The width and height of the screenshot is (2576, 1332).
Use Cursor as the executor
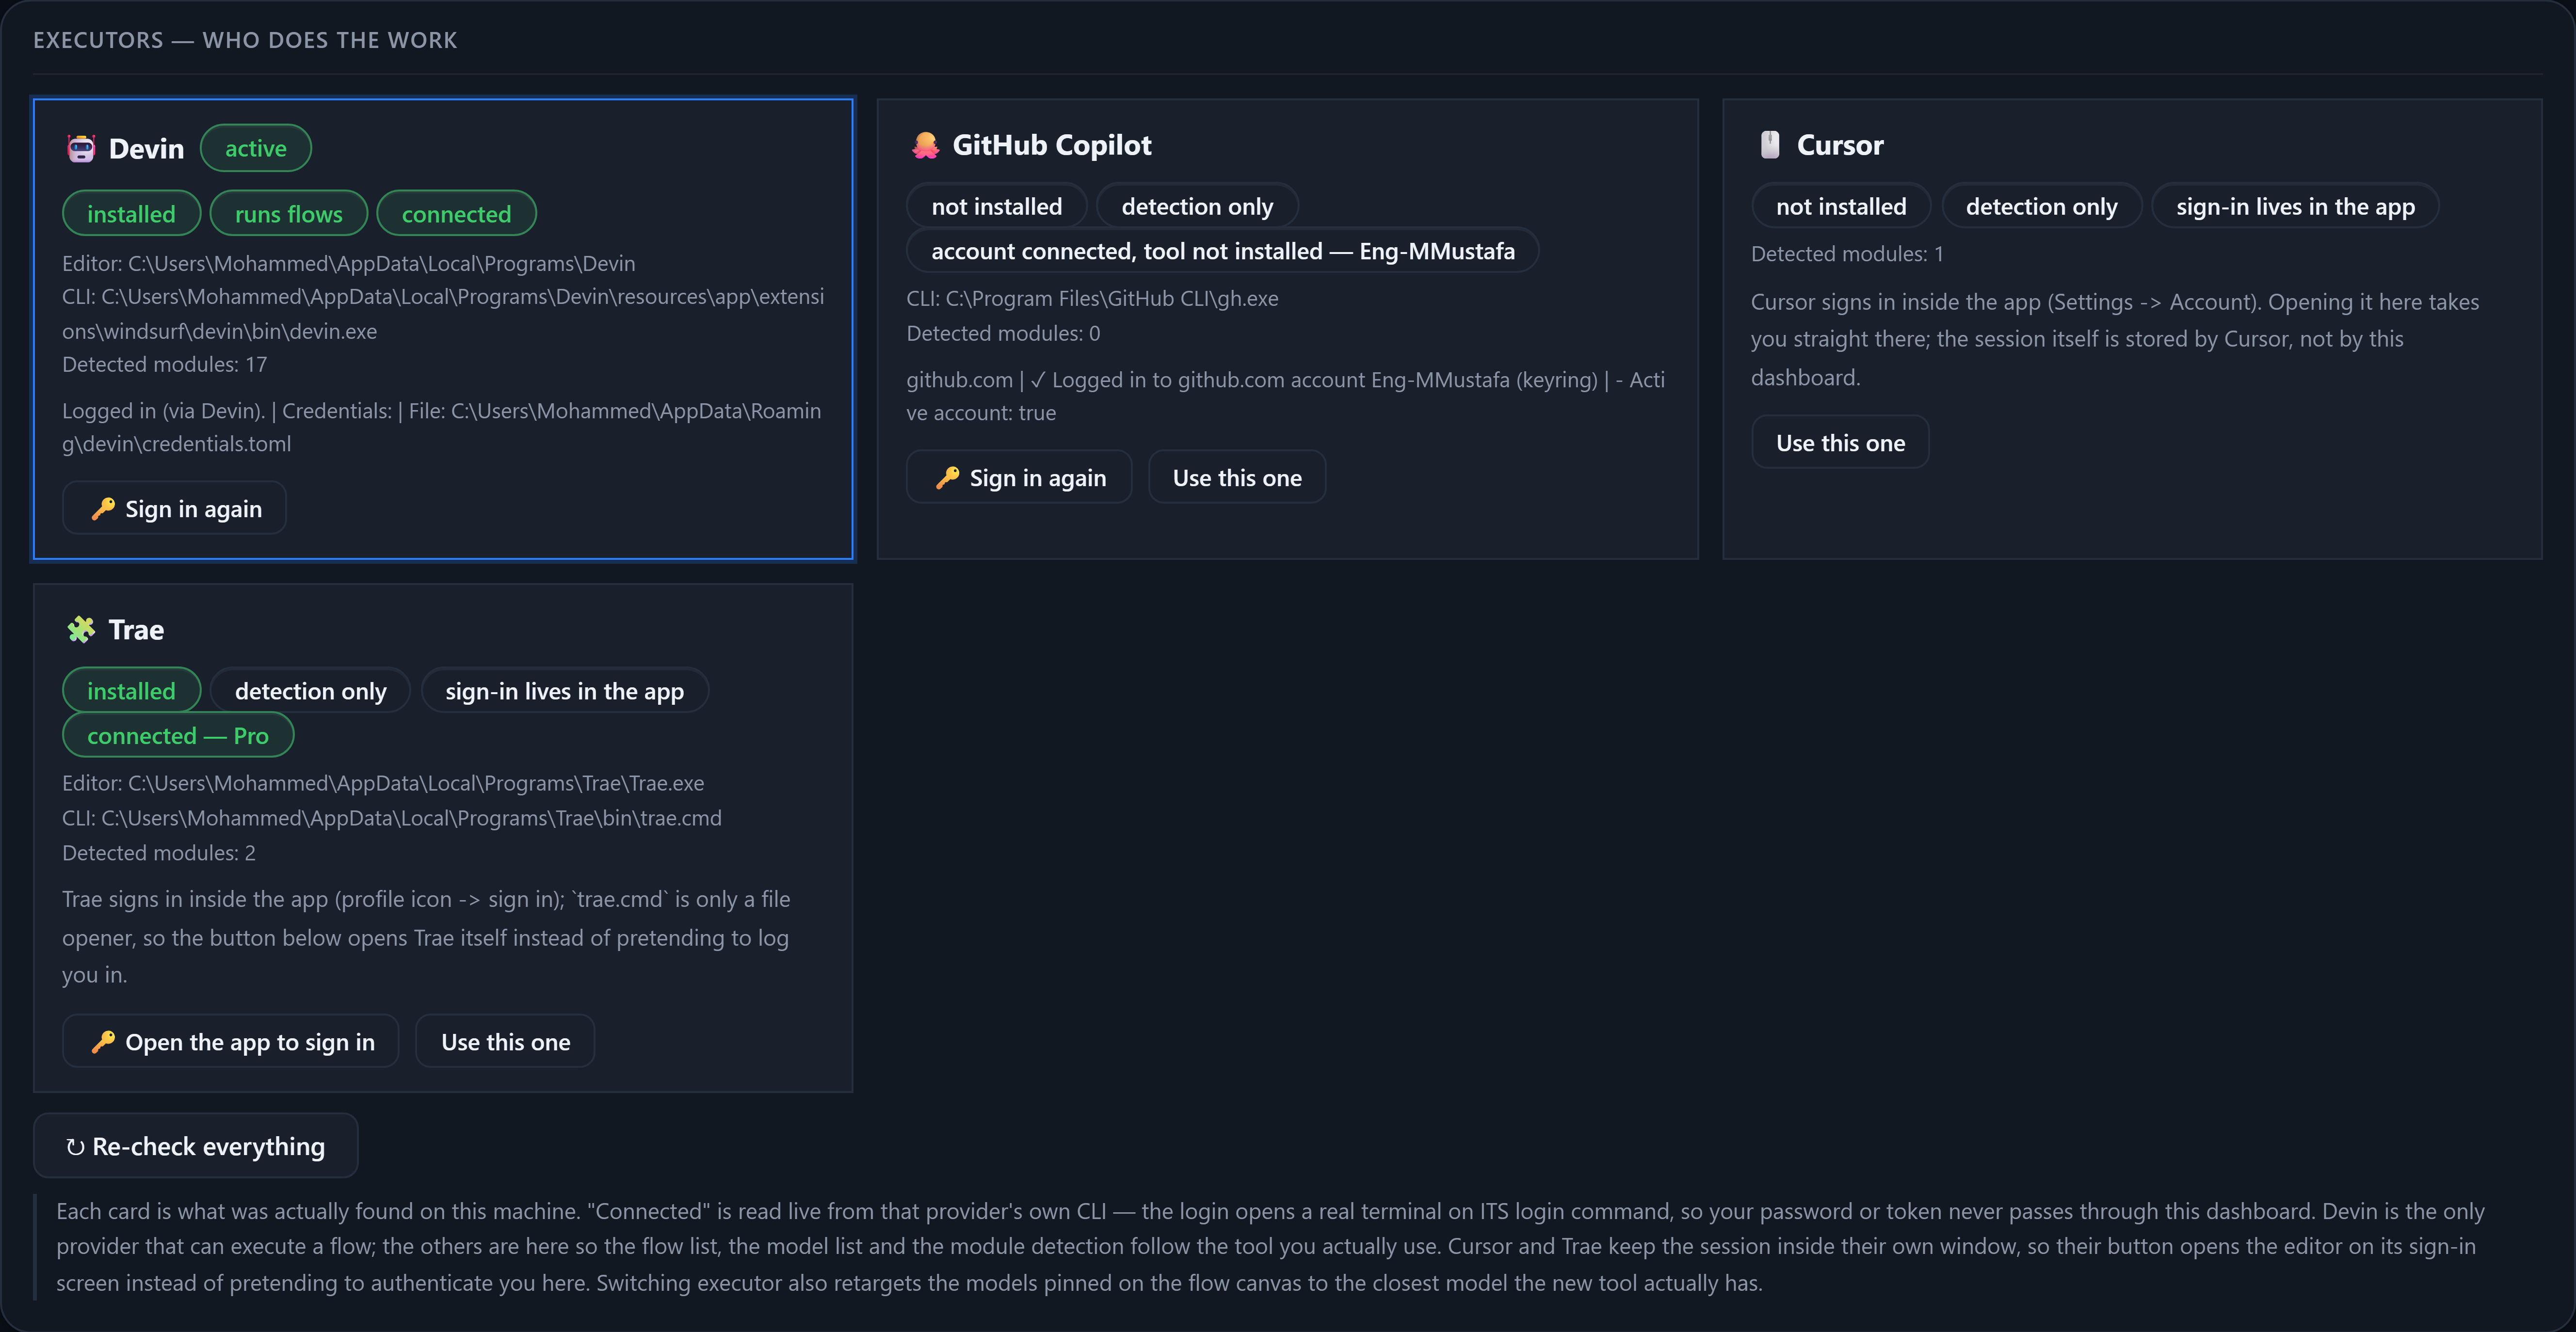1840,443
